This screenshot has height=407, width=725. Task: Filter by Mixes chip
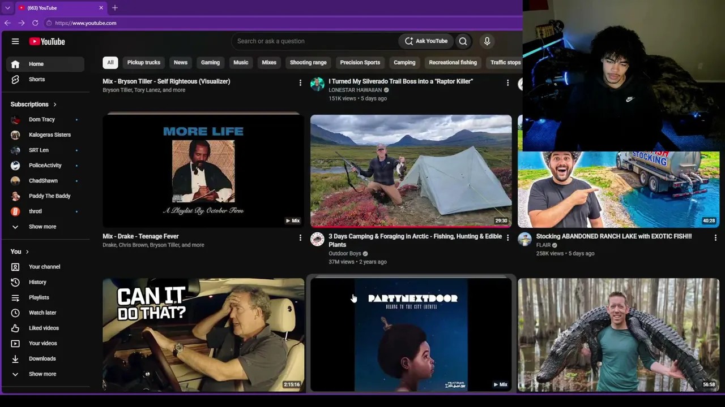[269, 62]
